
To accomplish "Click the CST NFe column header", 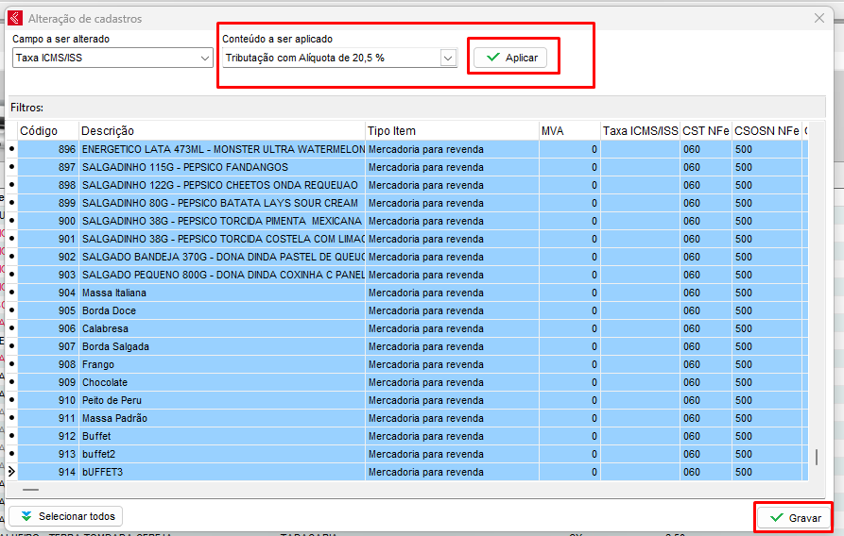I will click(x=705, y=131).
